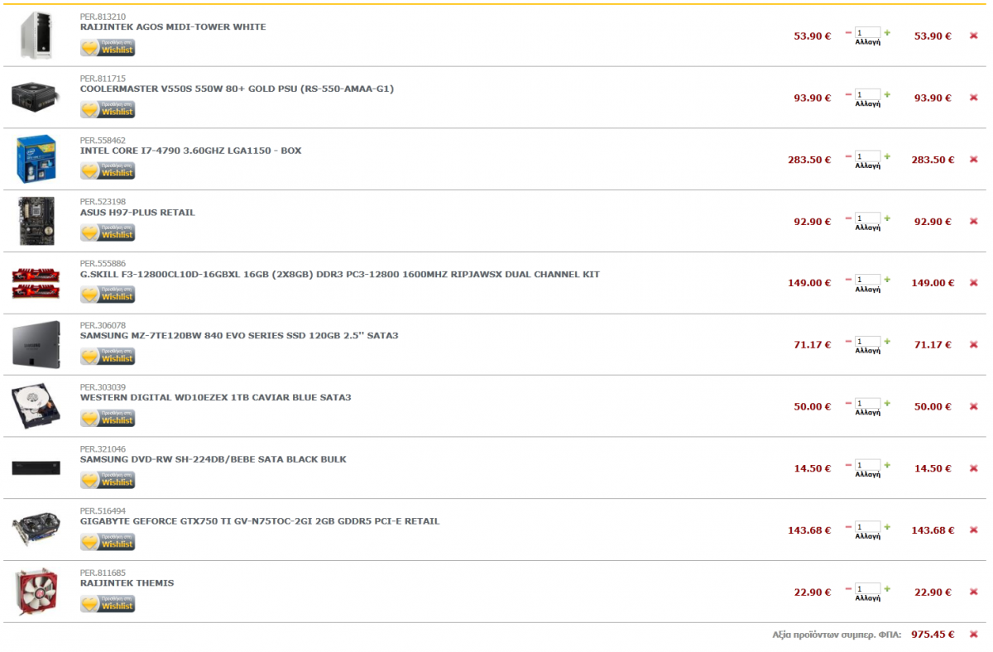
Task: Decrease quantity of SAMSUNG 840 EVO SSD
Action: coord(848,342)
